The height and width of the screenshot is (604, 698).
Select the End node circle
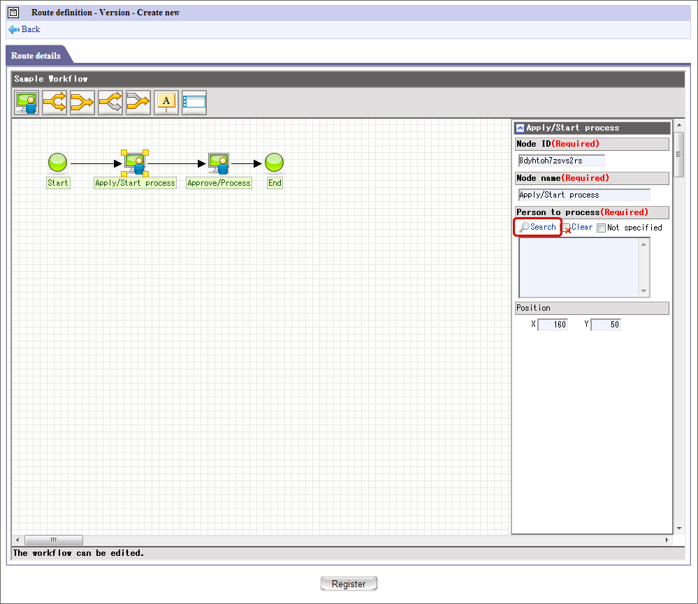coord(274,162)
